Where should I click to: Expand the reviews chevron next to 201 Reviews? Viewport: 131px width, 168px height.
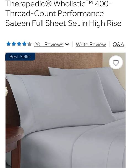(67, 44)
